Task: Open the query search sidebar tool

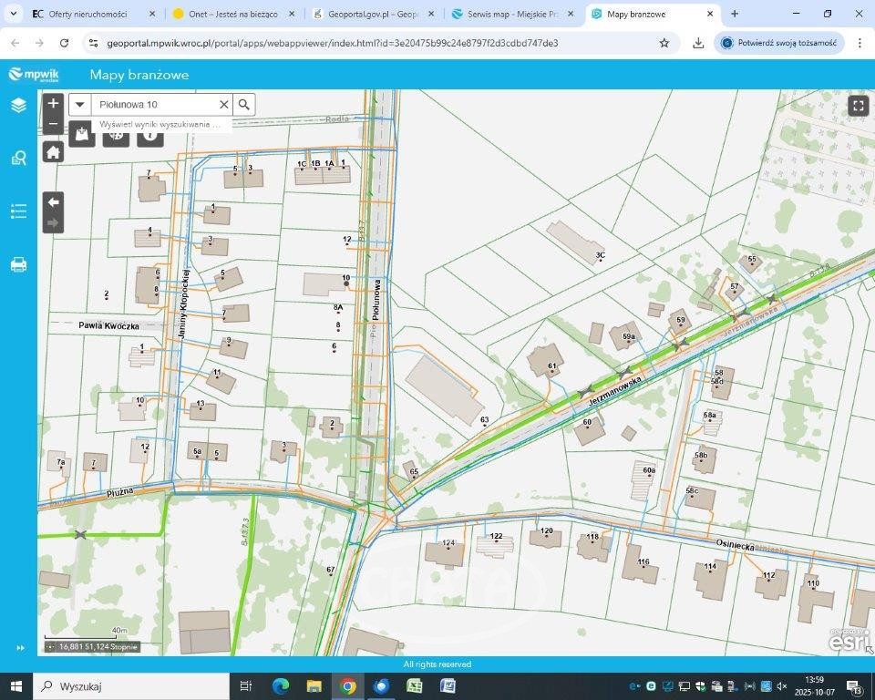Action: [18, 159]
